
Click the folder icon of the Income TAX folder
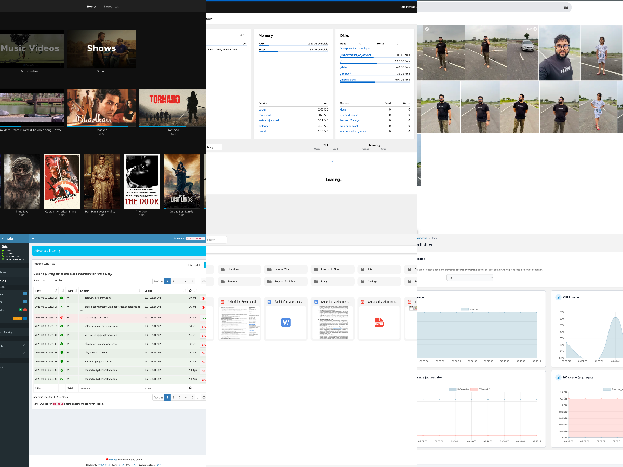269,269
